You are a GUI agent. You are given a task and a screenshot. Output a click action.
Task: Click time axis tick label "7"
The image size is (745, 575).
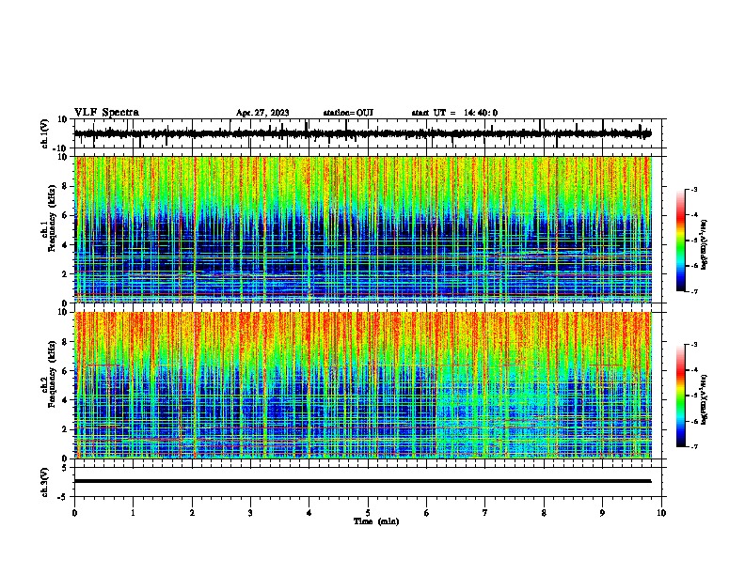(485, 513)
